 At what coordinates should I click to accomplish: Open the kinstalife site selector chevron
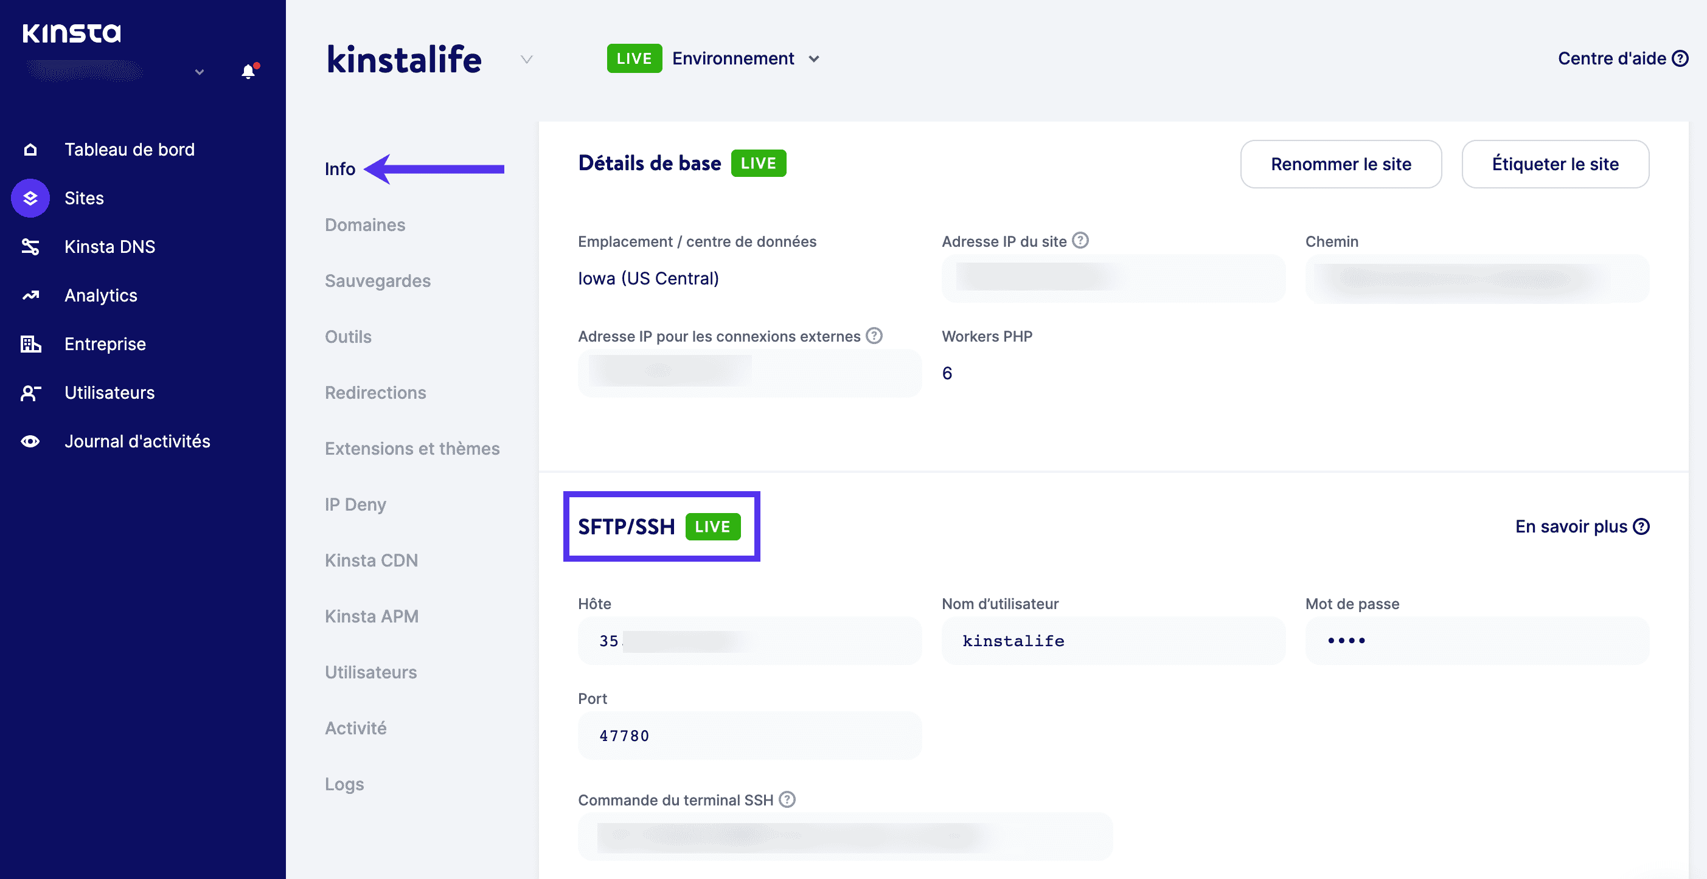tap(526, 60)
